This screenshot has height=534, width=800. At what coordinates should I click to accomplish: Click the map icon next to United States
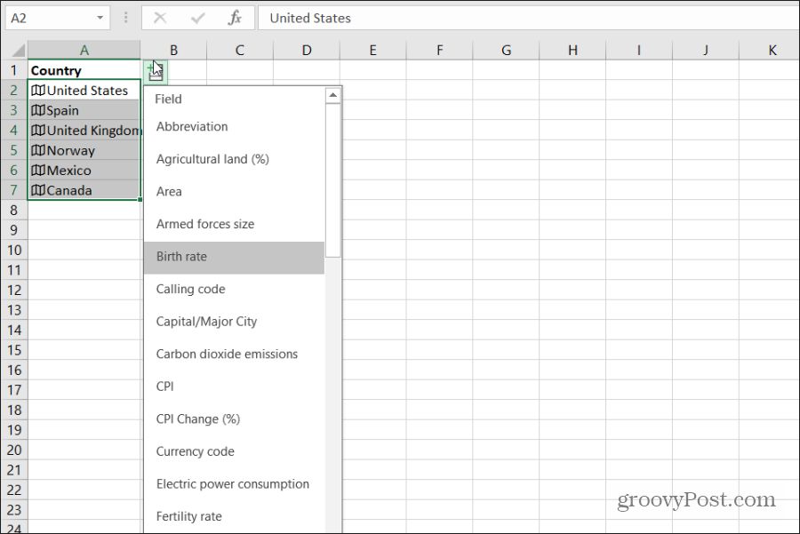pyautogui.click(x=37, y=91)
